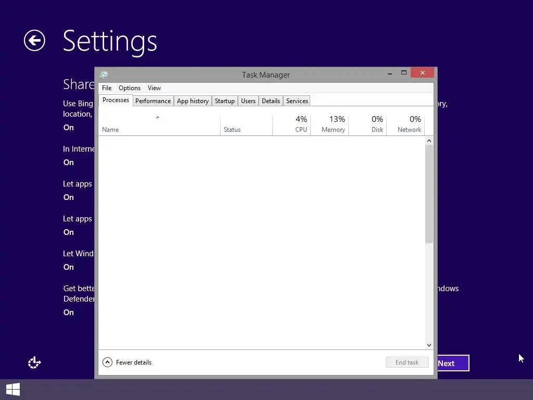This screenshot has height=400, width=533.
Task: Toggle the second Let apps On setting
Action: (x=68, y=232)
